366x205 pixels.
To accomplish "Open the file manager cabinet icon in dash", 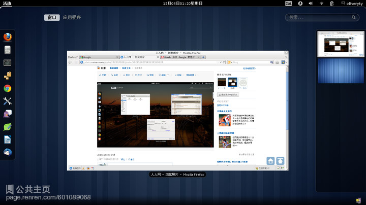I will (x=8, y=50).
